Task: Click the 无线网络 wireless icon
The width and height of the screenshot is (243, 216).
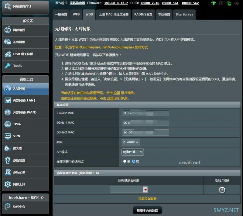Action: click(x=8, y=88)
